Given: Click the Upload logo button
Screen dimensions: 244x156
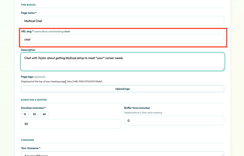Looking at the screenshot, I should tap(122, 89).
